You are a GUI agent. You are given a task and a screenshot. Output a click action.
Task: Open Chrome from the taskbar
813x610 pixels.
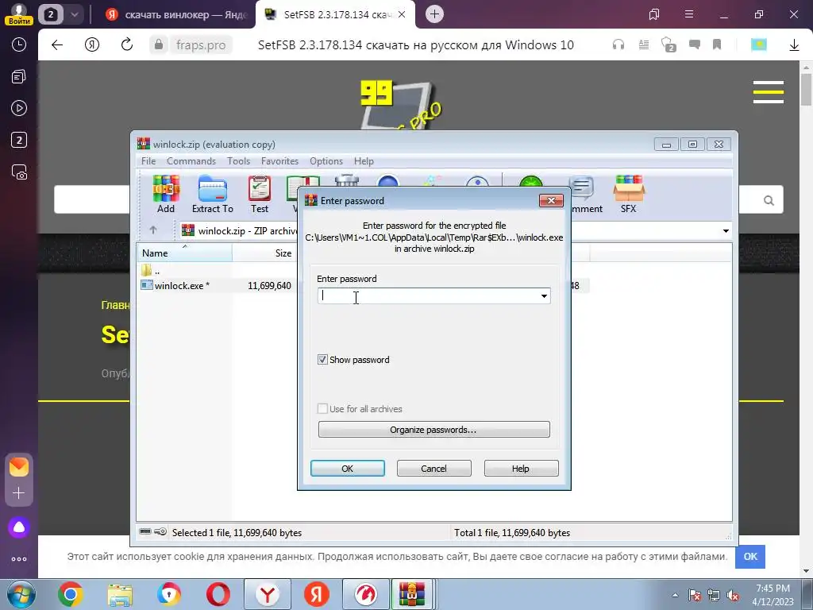click(x=70, y=594)
